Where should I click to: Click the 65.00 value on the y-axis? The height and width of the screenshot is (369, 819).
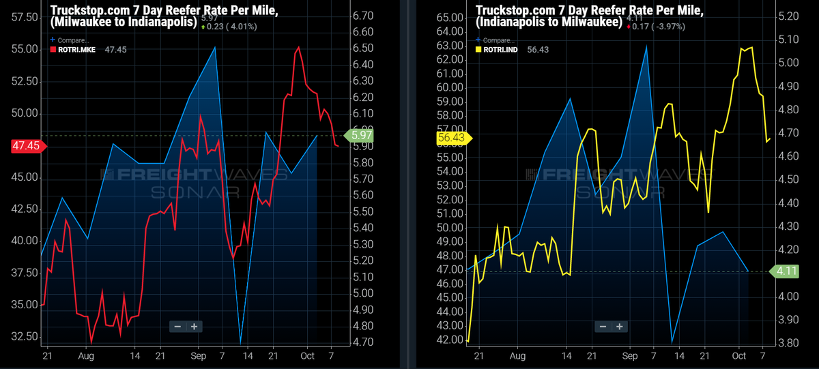coord(450,16)
